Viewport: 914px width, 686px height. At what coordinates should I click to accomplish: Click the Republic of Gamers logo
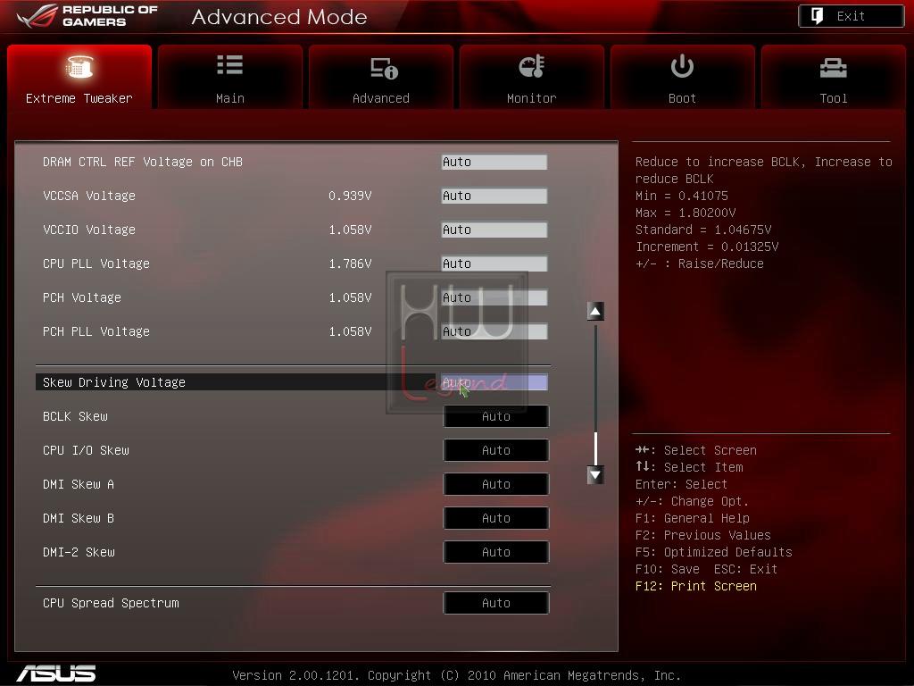[x=87, y=16]
